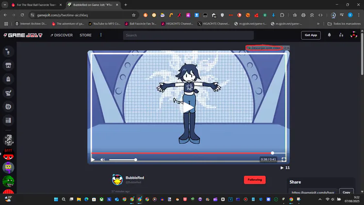Open the quests icon in the left sidebar

click(8, 93)
